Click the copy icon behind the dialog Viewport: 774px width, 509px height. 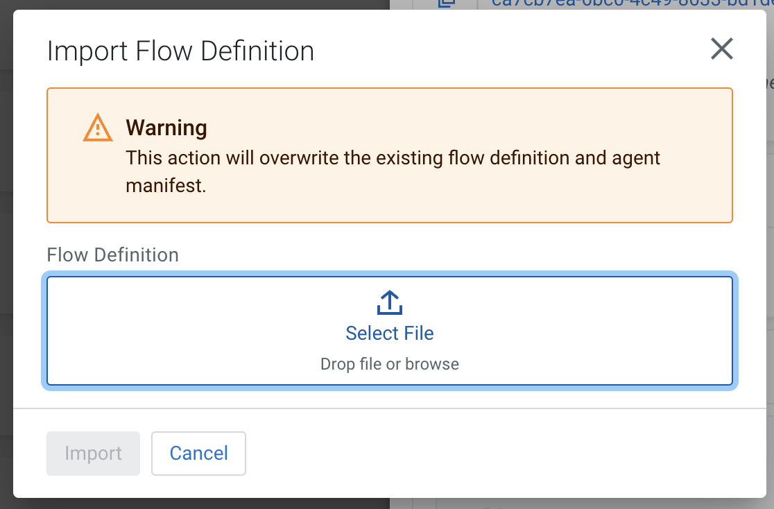coord(446,3)
